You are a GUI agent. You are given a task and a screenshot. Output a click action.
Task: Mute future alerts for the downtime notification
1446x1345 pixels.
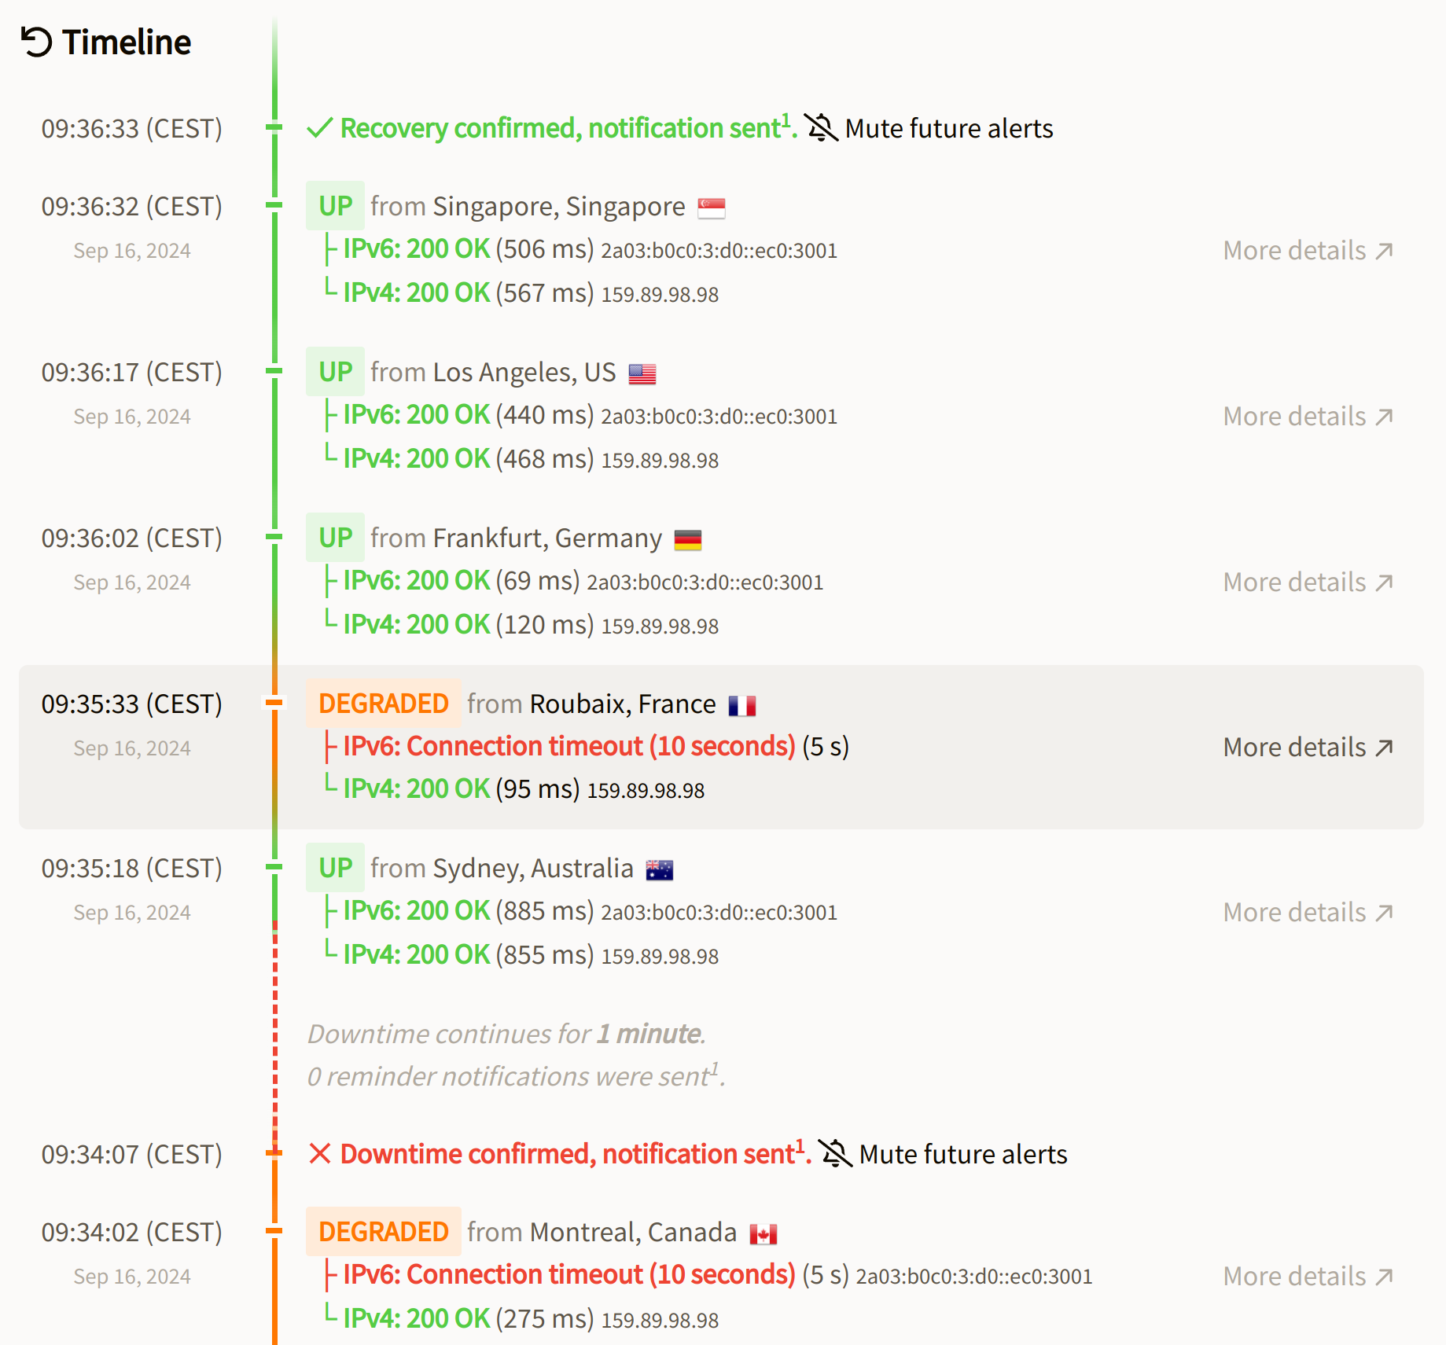click(x=962, y=1154)
